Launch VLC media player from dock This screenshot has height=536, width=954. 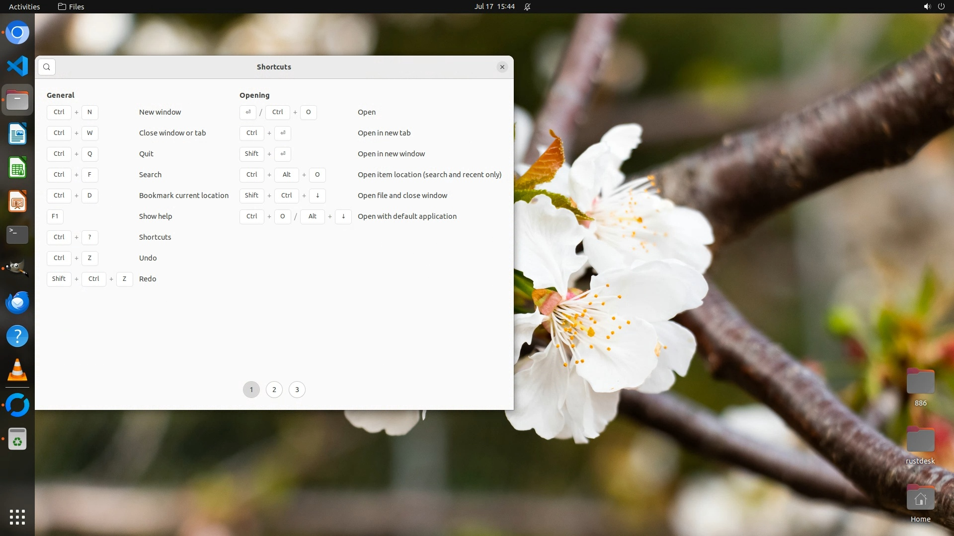(17, 370)
